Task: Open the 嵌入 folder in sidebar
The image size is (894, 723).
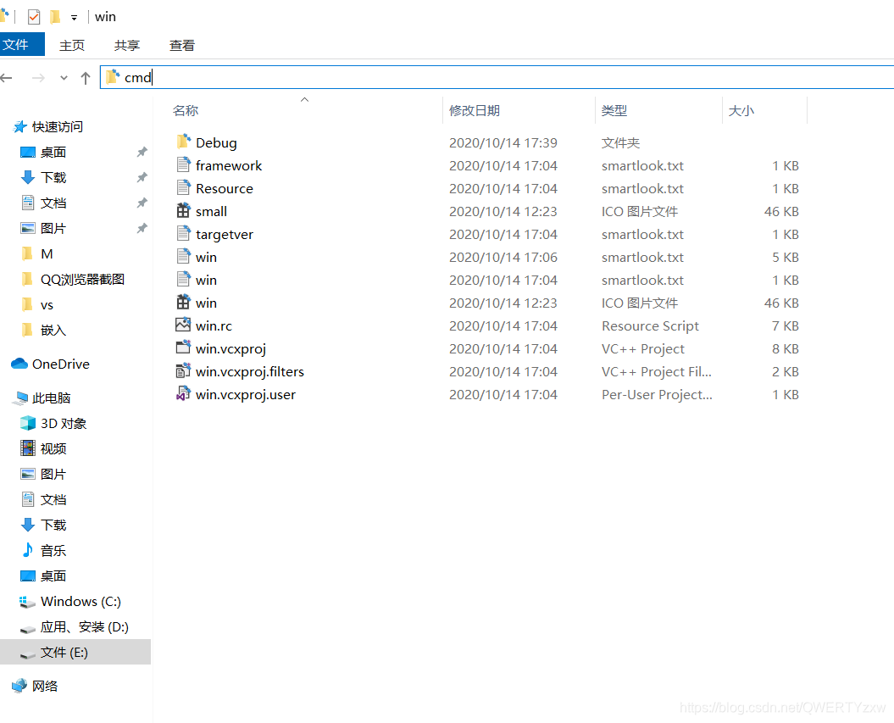Action: click(53, 331)
